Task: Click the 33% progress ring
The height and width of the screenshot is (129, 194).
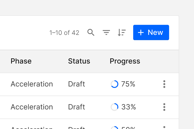Action: tap(114, 107)
